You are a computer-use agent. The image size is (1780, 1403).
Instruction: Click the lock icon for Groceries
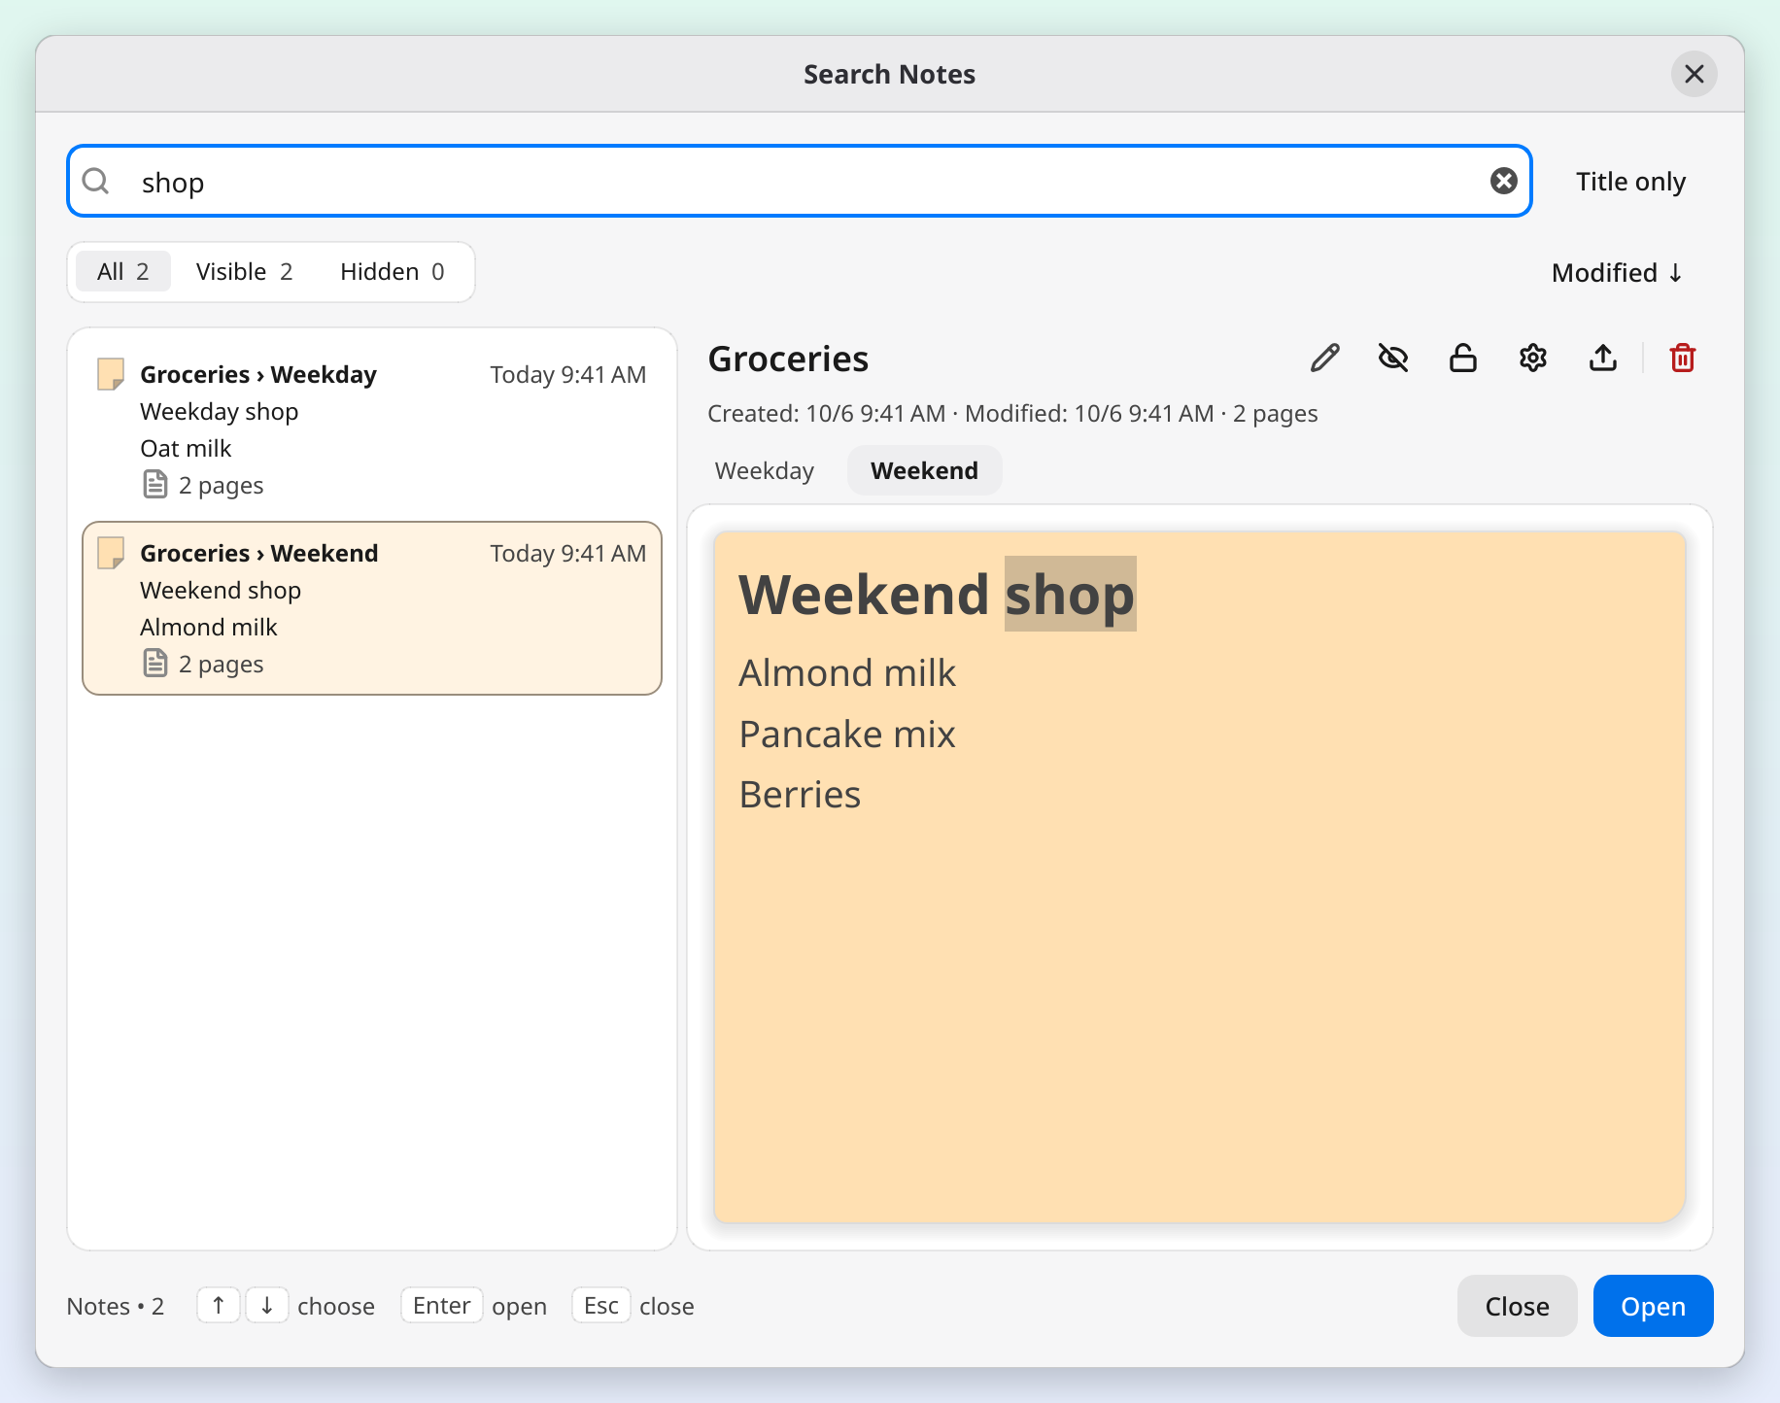click(1463, 359)
